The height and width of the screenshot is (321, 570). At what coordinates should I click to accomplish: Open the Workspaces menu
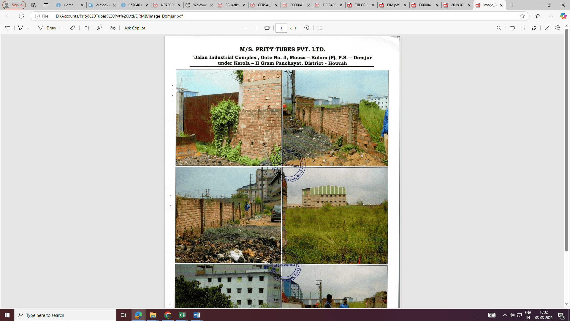(x=34, y=5)
